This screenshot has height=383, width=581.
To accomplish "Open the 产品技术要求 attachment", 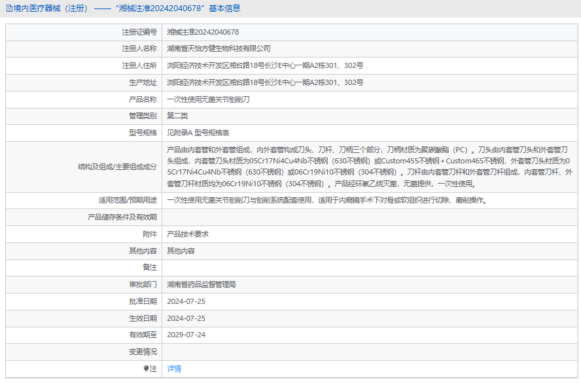I will pyautogui.click(x=188, y=234).
